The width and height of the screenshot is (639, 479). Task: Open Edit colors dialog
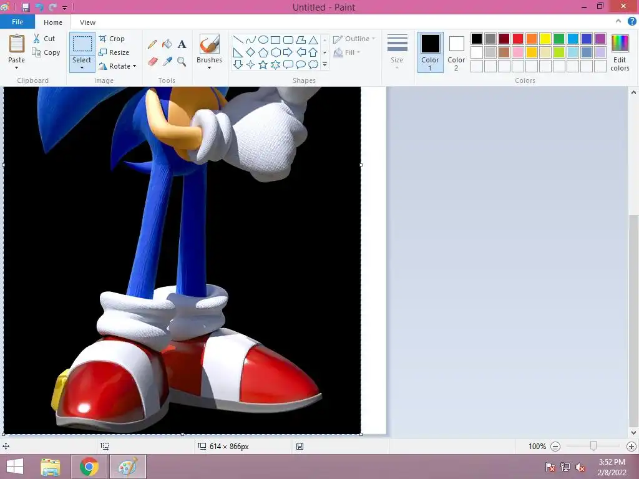point(620,52)
